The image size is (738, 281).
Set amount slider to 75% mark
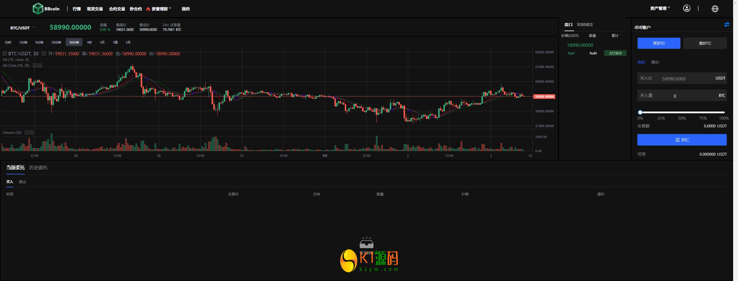tap(703, 118)
